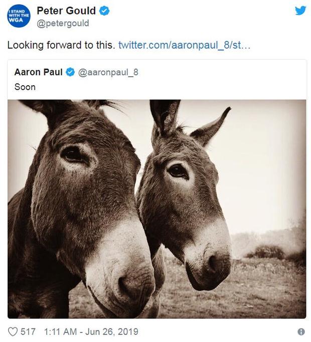Click the verified badge beside Peter Gould
311x342 pixels.
pos(104,11)
